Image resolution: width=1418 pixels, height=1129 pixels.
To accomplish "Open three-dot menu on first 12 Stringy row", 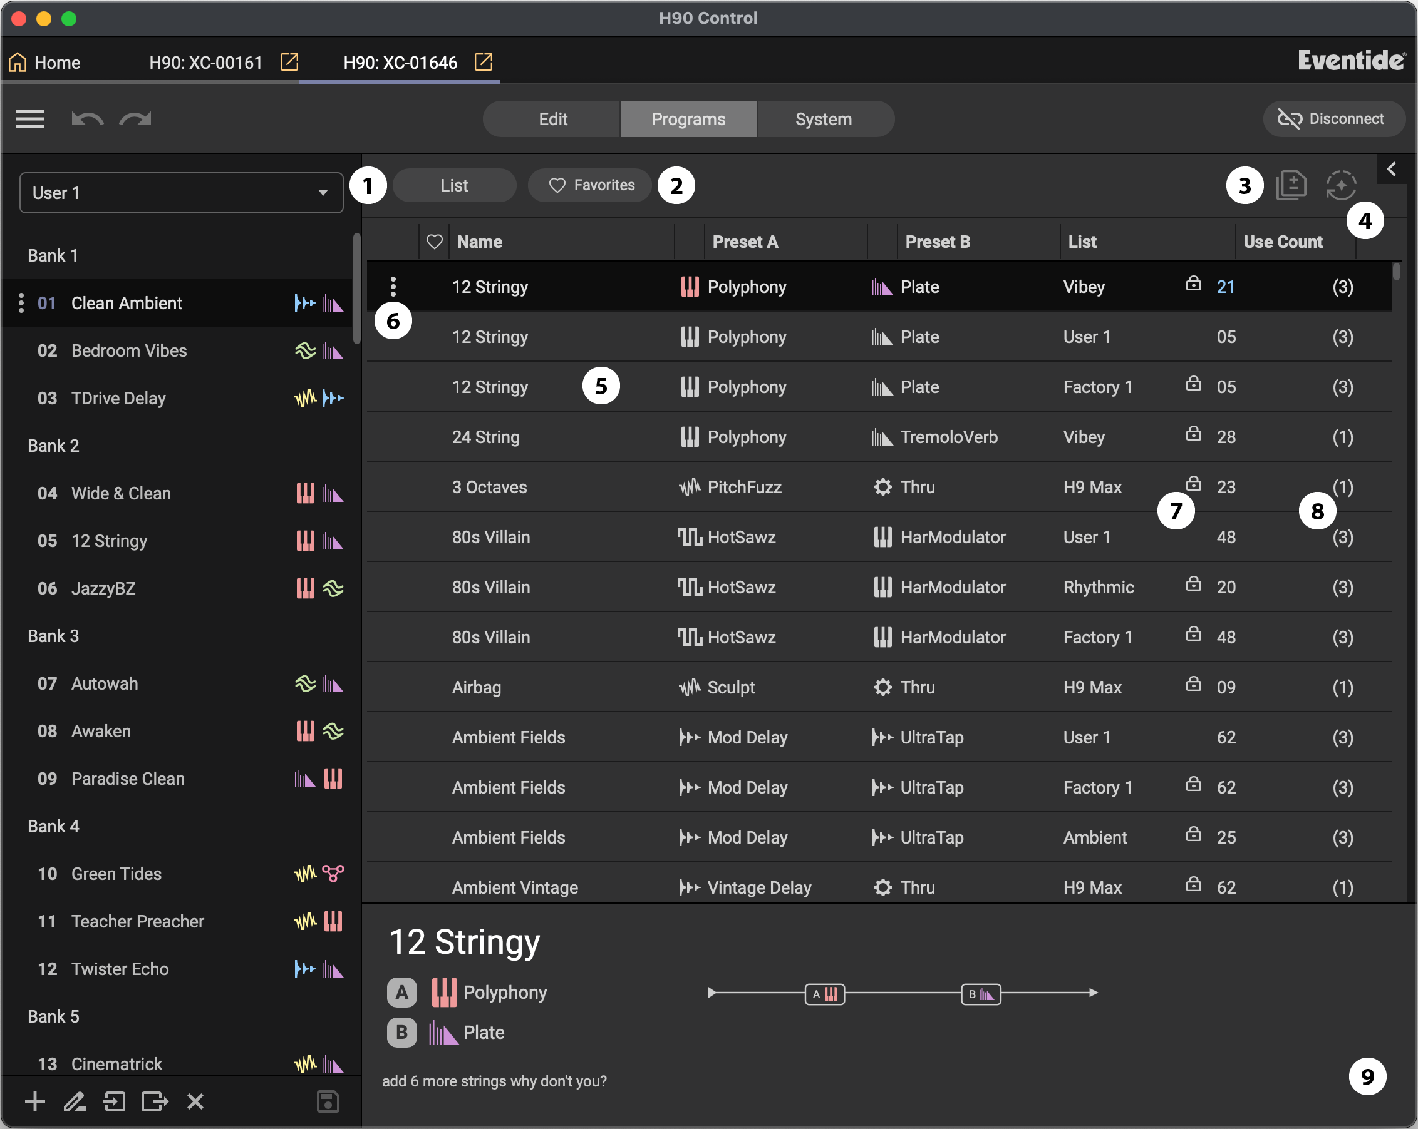I will [x=393, y=287].
